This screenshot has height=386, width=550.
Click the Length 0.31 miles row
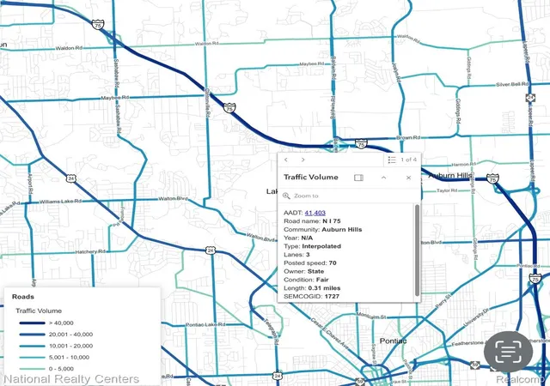(x=312, y=288)
